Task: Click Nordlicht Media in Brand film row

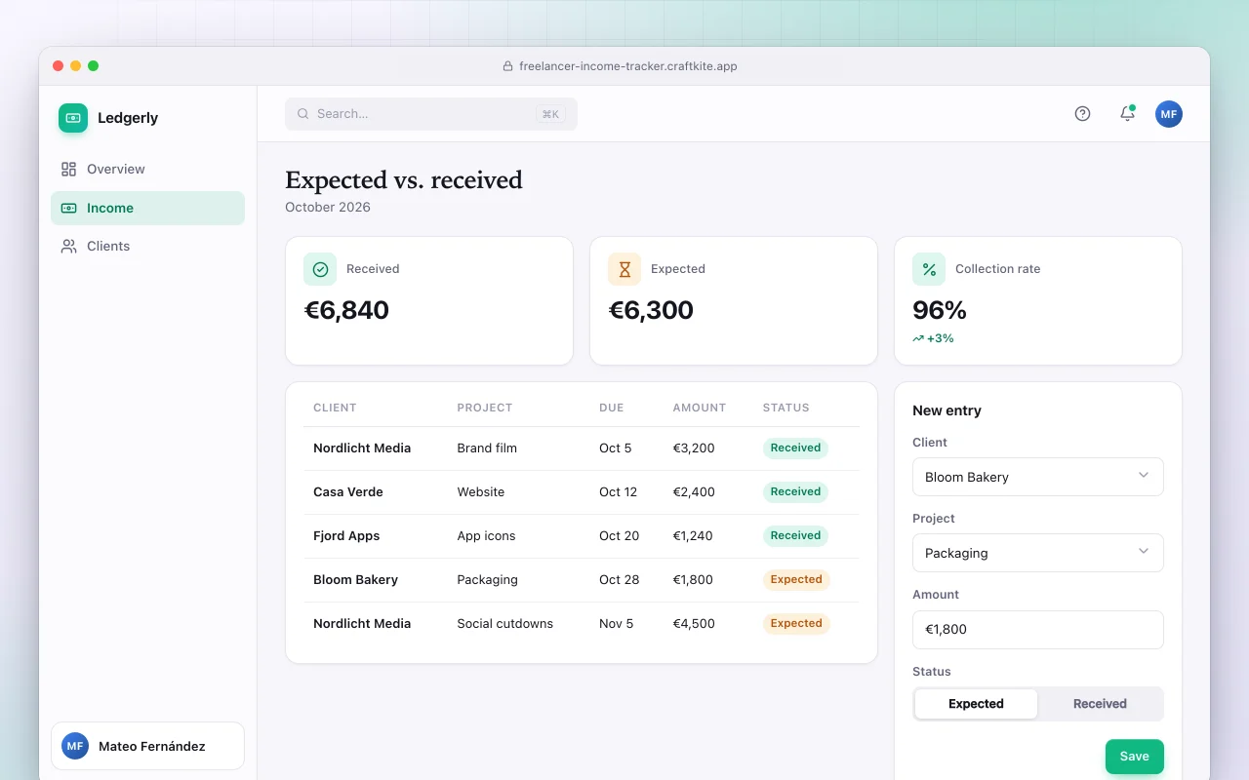Action: [362, 448]
